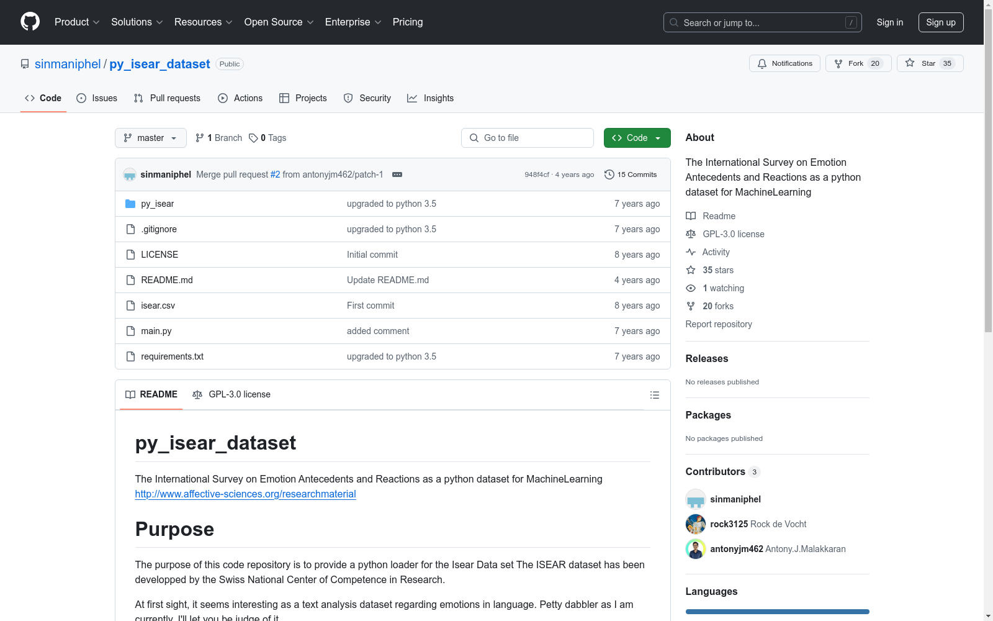993x621 pixels.
Task: Expand the Product menu
Action: tap(77, 22)
